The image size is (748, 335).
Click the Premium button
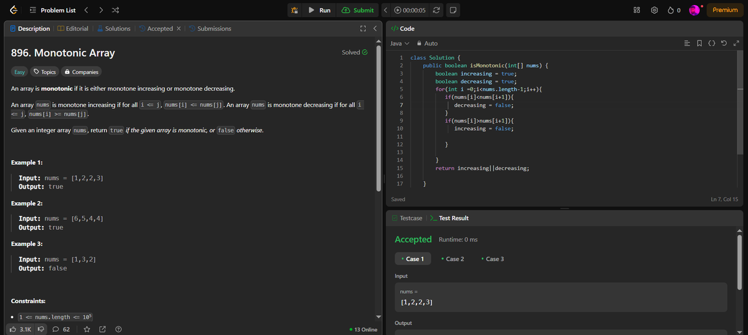click(725, 10)
